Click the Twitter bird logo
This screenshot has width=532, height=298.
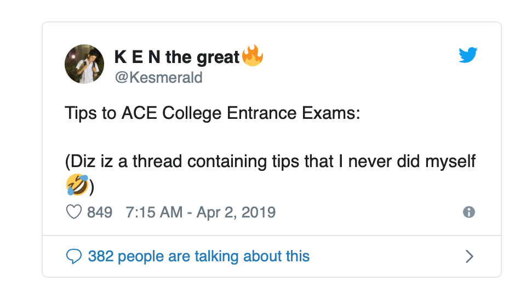pyautogui.click(x=468, y=55)
